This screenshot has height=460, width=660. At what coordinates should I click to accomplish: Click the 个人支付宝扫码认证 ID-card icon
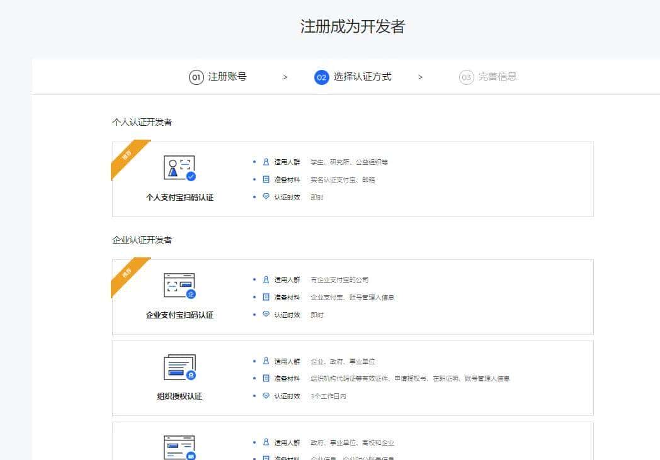(x=181, y=167)
